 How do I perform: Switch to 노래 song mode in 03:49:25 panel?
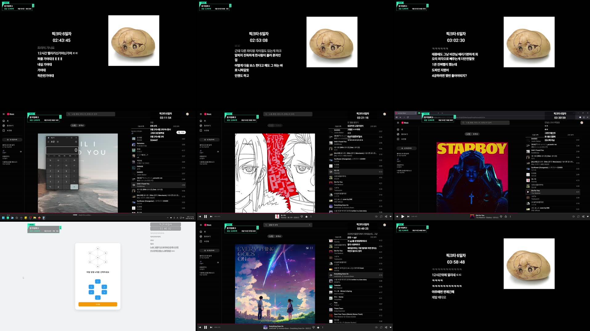[x=271, y=236]
